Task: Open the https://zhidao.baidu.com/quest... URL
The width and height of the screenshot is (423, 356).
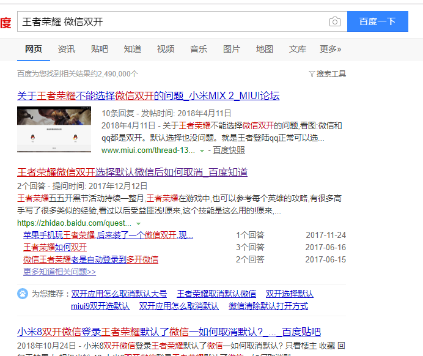Action: pos(74,223)
